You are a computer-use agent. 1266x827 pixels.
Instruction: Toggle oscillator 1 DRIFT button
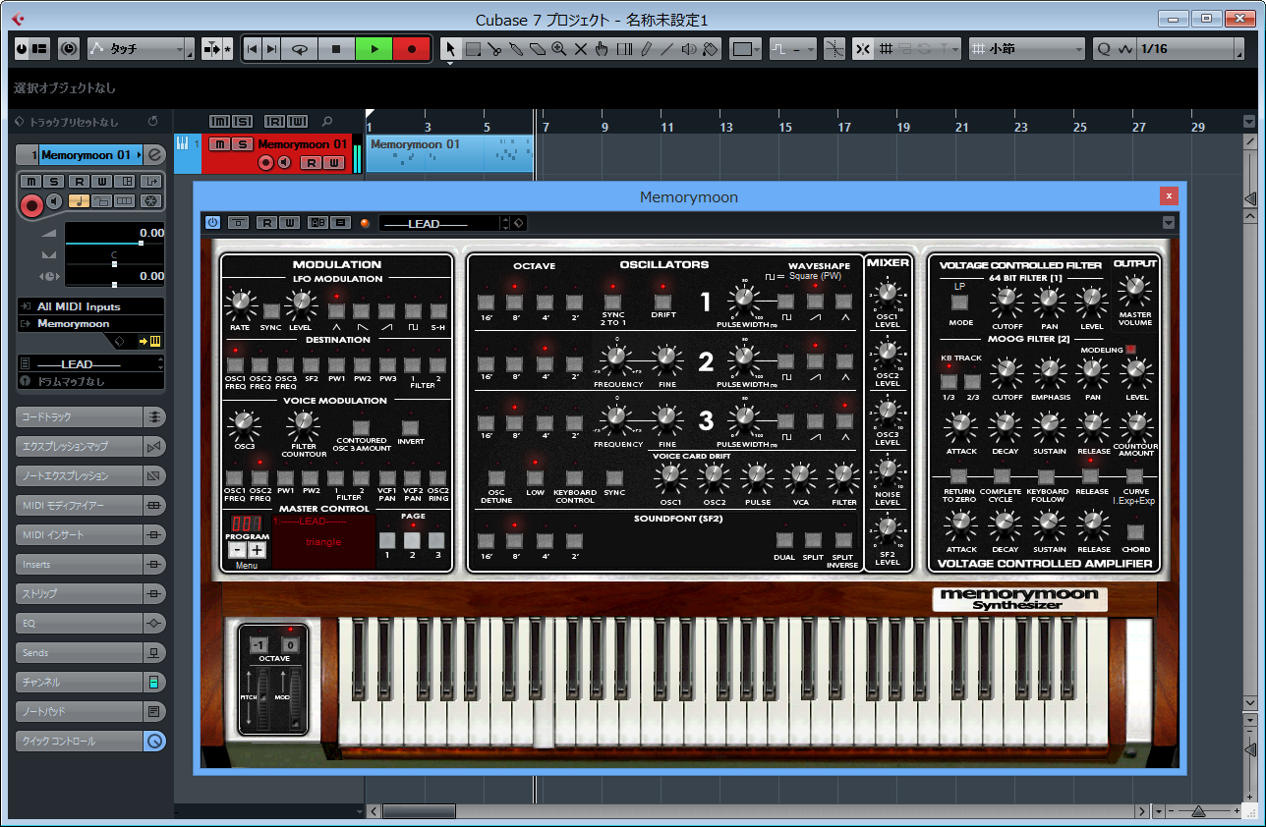click(x=662, y=302)
